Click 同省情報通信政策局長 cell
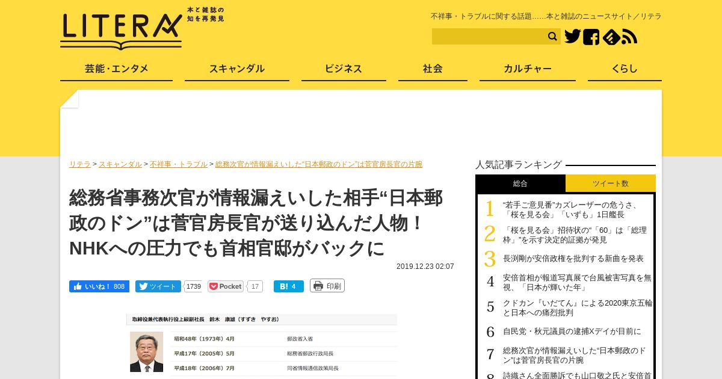 pos(312,368)
